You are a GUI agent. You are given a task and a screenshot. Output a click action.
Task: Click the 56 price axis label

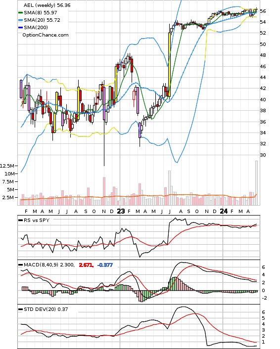coord(263,11)
